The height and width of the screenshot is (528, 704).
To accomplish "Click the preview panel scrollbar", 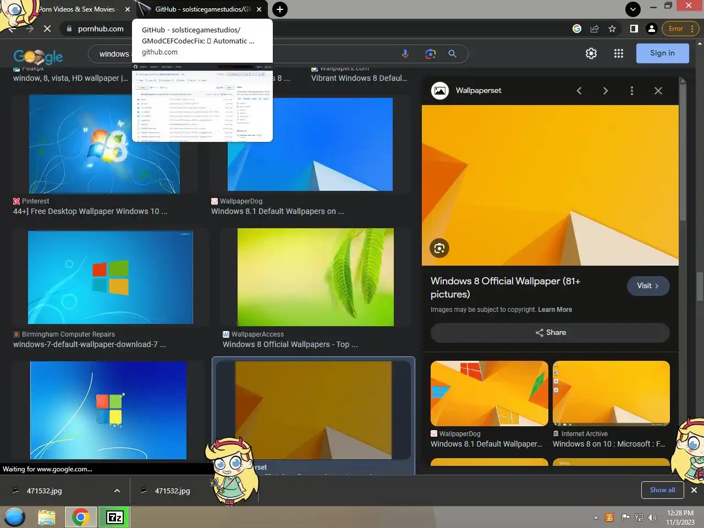I will 683,151.
